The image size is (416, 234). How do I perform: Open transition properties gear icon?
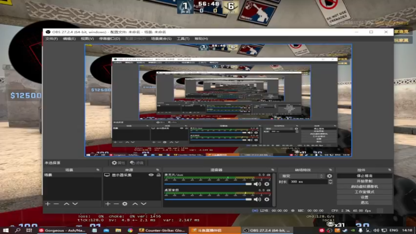pos(330,176)
